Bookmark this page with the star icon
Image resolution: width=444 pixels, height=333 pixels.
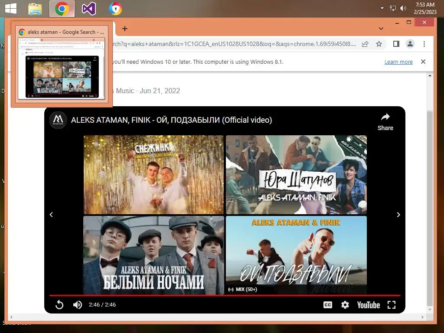[379, 44]
